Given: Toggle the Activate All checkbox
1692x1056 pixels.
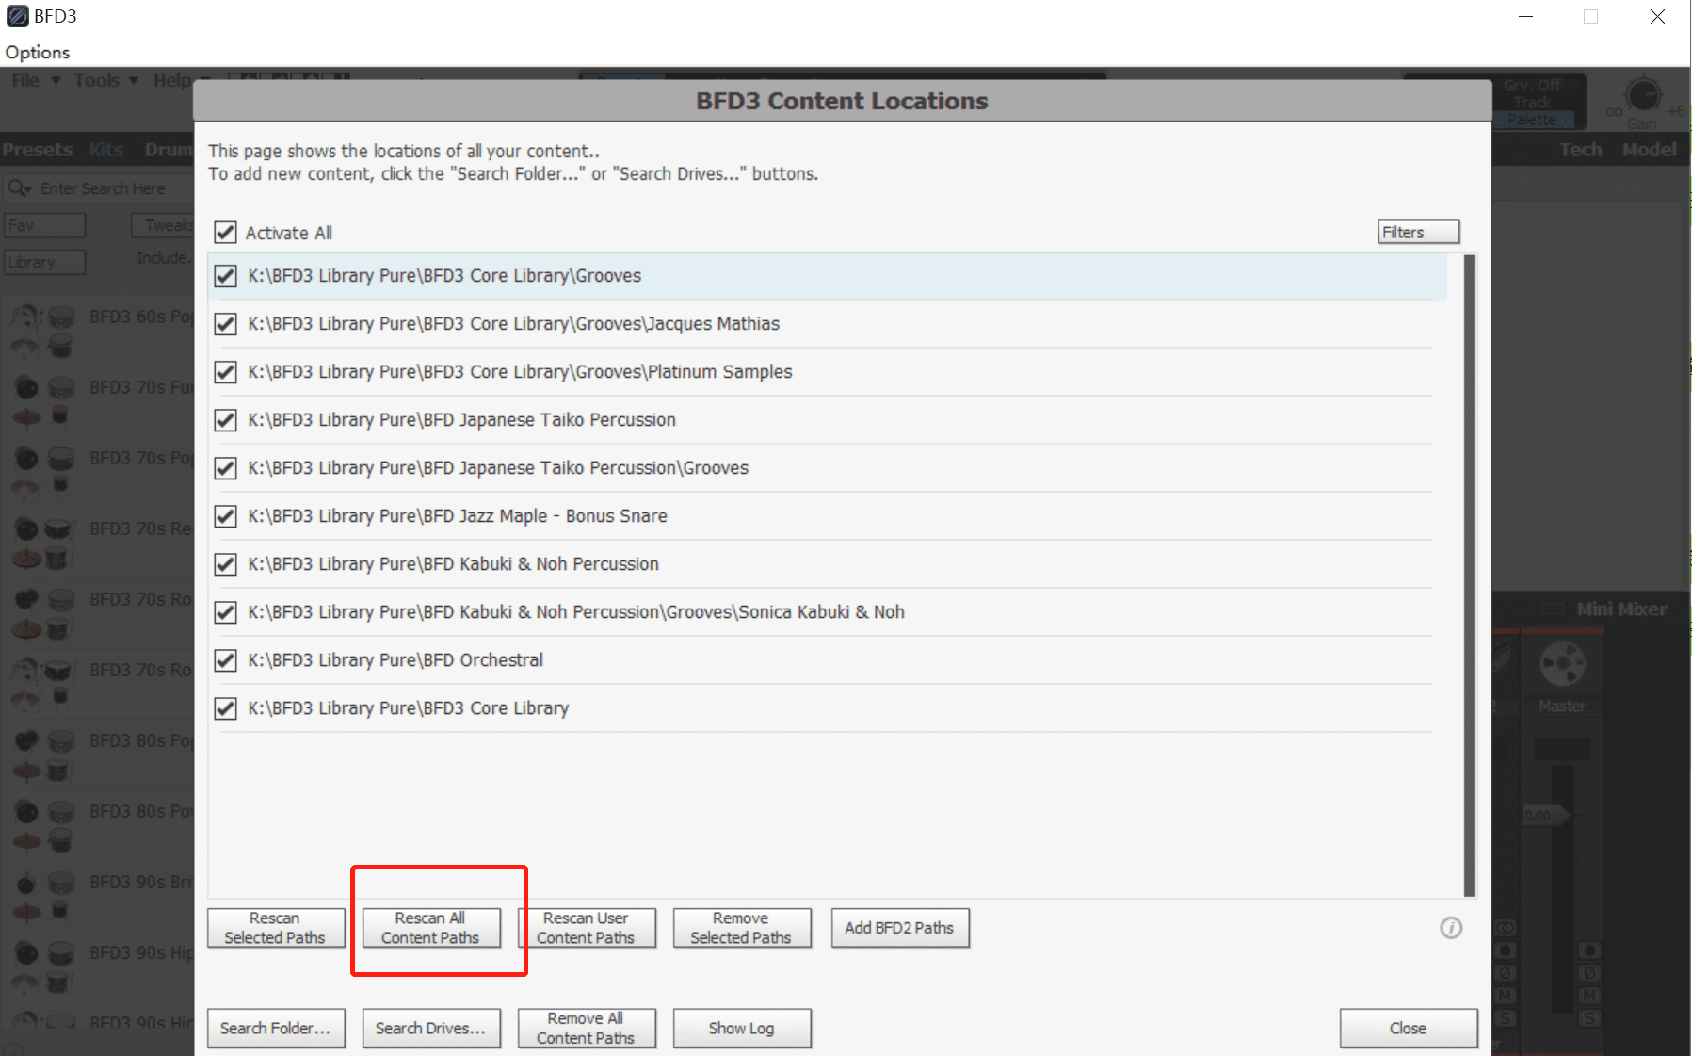Looking at the screenshot, I should (225, 233).
